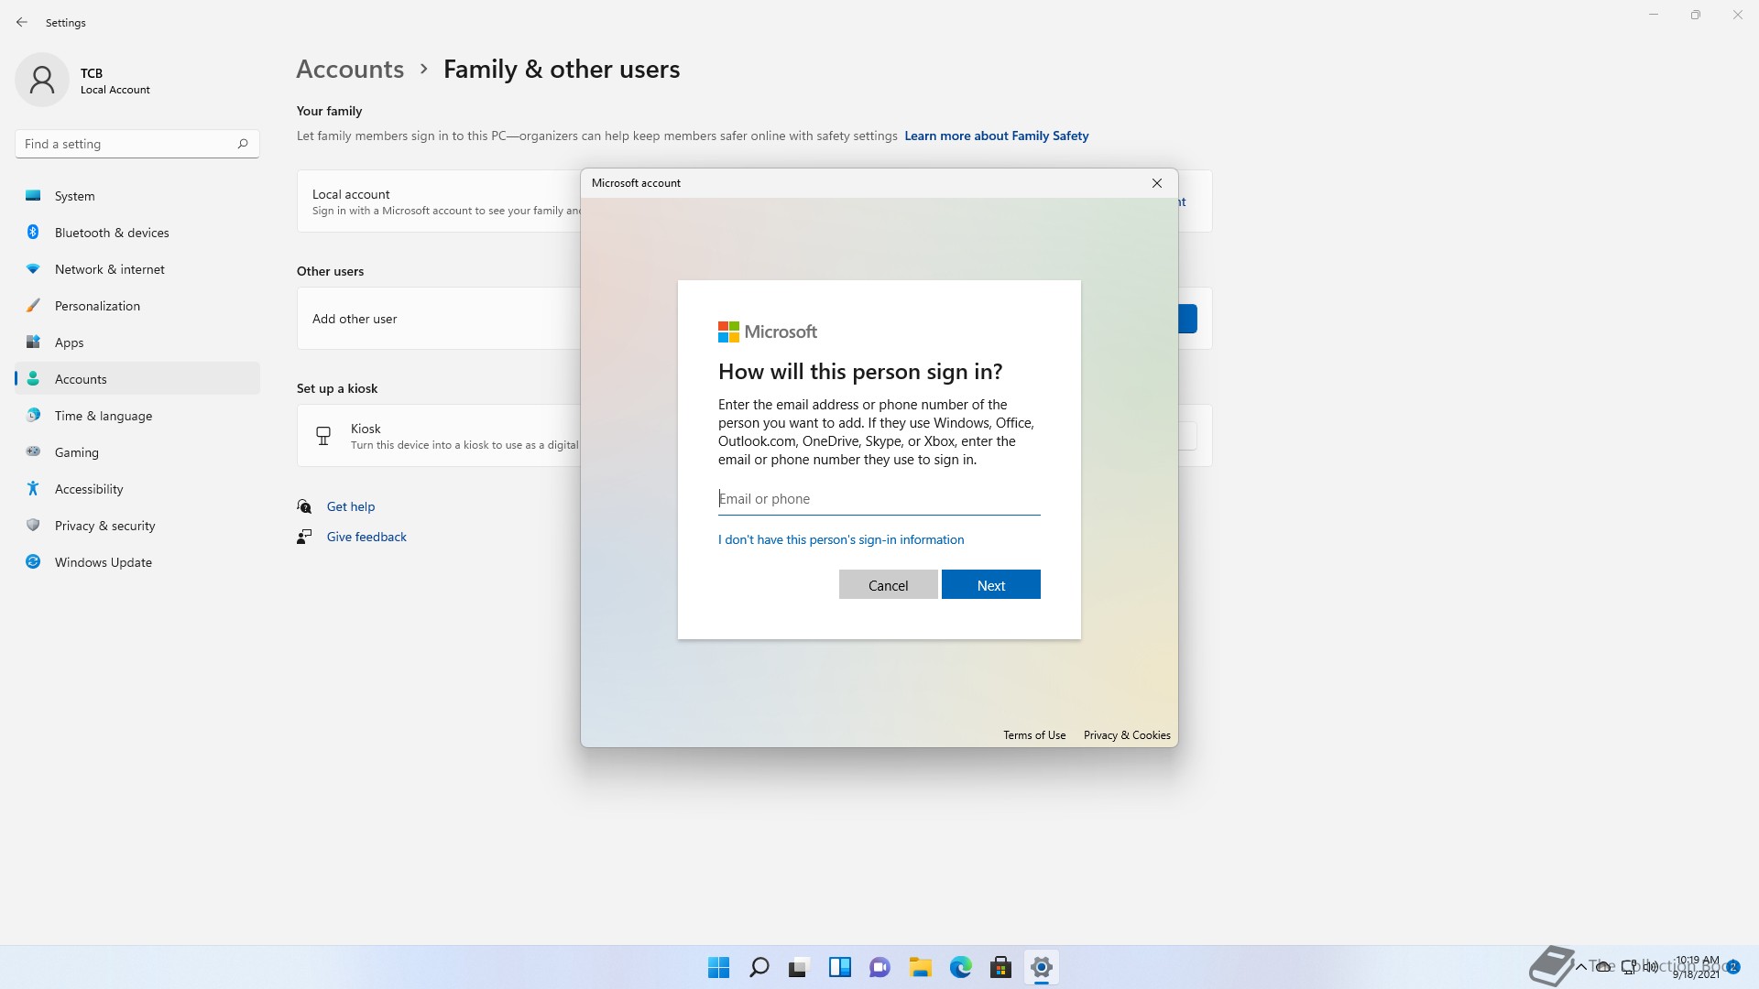Focus the Find a setting search box
The height and width of the screenshot is (989, 1759).
coord(137,144)
